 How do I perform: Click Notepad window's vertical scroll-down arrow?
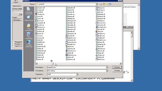pyautogui.click(x=132, y=80)
